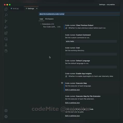
Task: Open the Testing beaker icon
Action: [x=6, y=45]
